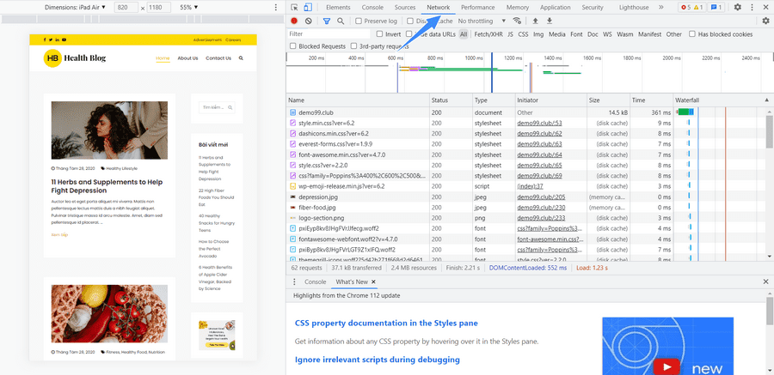Click the export HAR download arrow icon
774x375 pixels.
pos(549,21)
